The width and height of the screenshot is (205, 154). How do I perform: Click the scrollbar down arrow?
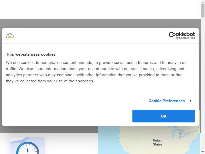point(203,152)
